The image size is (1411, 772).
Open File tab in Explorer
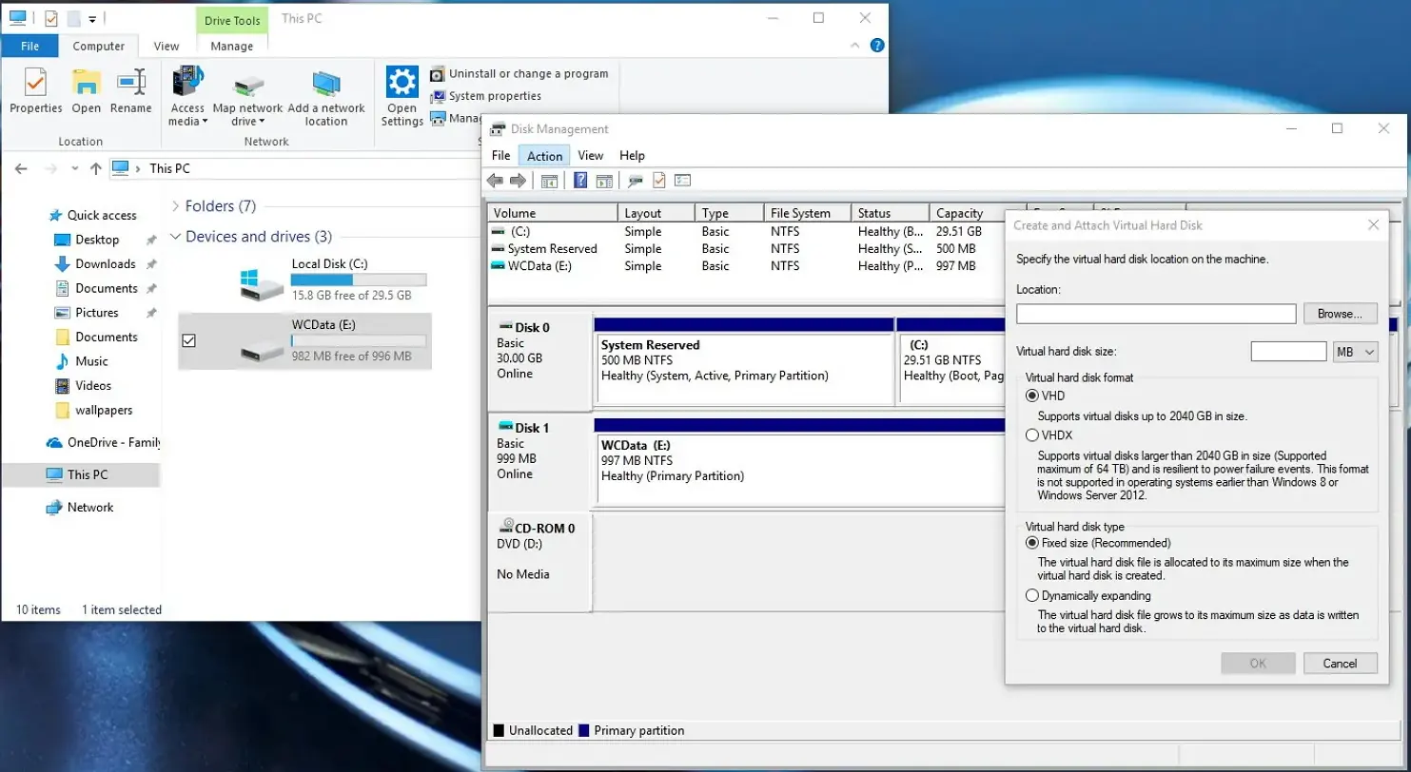click(29, 46)
